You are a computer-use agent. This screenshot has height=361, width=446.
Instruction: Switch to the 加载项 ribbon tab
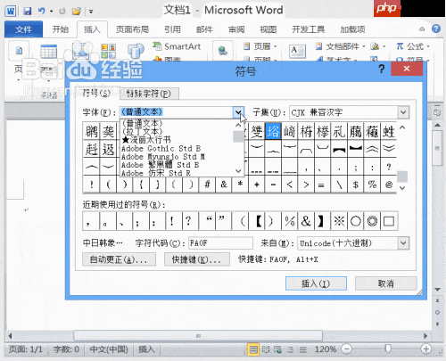point(352,29)
